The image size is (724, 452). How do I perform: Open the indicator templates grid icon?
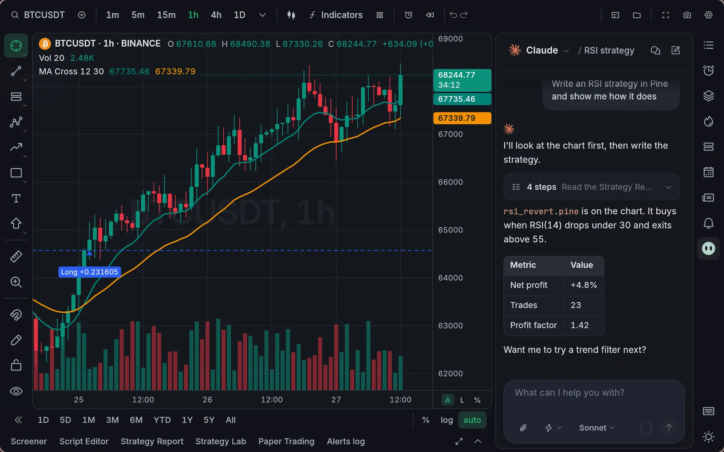(380, 15)
